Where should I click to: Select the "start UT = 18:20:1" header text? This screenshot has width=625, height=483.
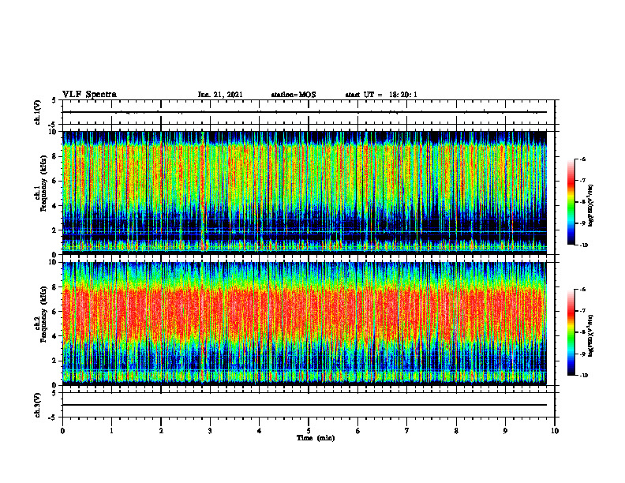point(381,95)
